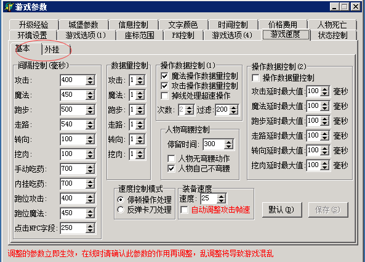Adjust 转向 data amount spinner
Screen dimensions: 365x262
[140, 139]
